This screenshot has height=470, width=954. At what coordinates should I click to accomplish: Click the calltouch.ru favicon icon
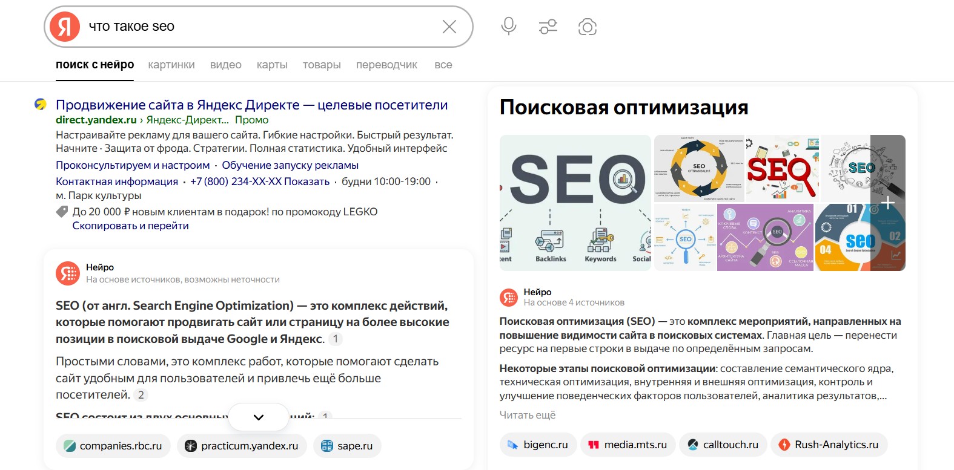(693, 445)
